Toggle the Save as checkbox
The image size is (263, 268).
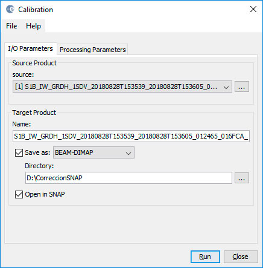coord(19,152)
